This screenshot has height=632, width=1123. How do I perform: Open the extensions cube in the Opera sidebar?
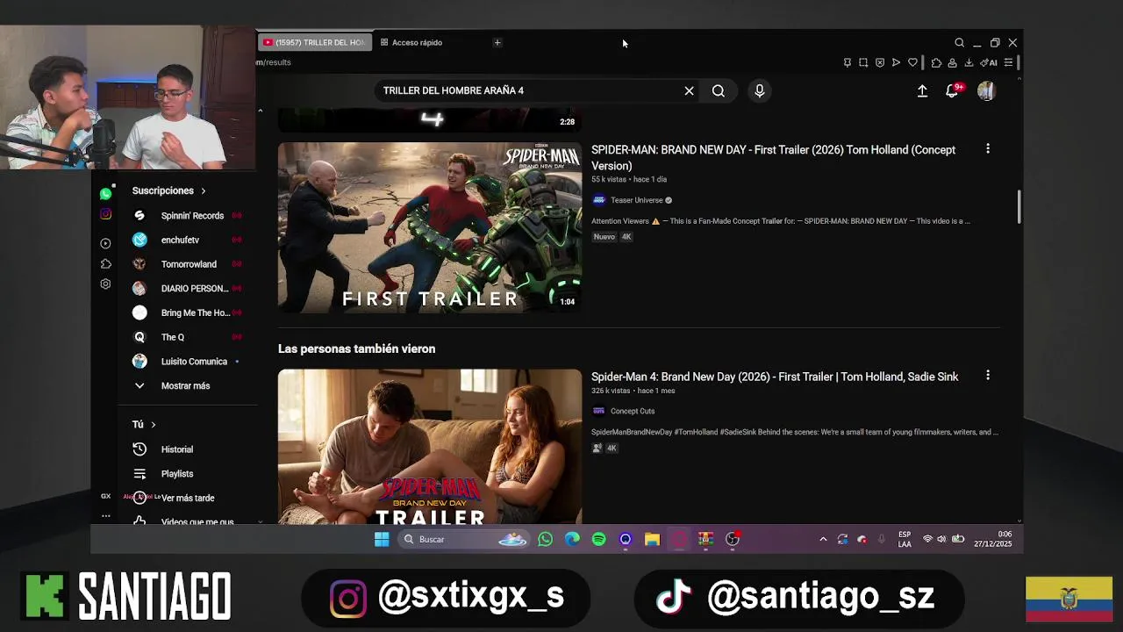pos(105,263)
